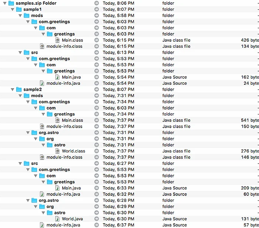Select the 'World.class' file name
The height and width of the screenshot is (228, 259).
(x=74, y=151)
